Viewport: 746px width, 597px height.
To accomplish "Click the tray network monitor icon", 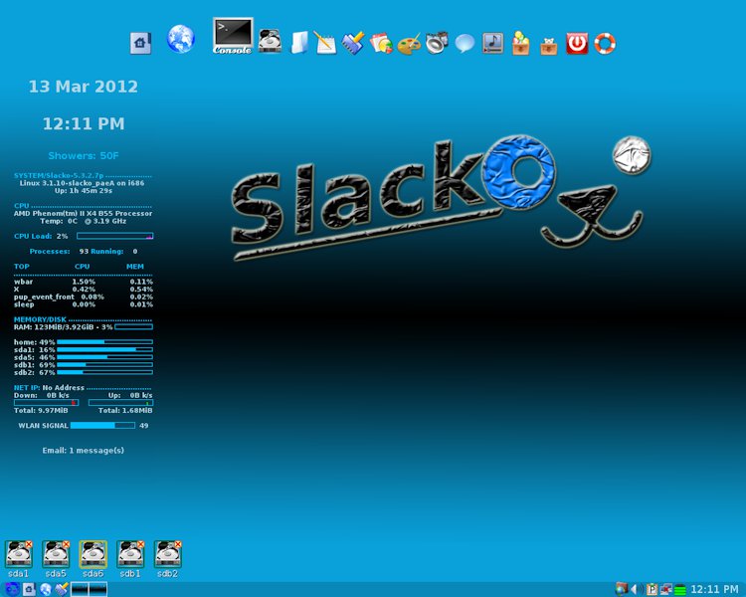I will click(666, 589).
